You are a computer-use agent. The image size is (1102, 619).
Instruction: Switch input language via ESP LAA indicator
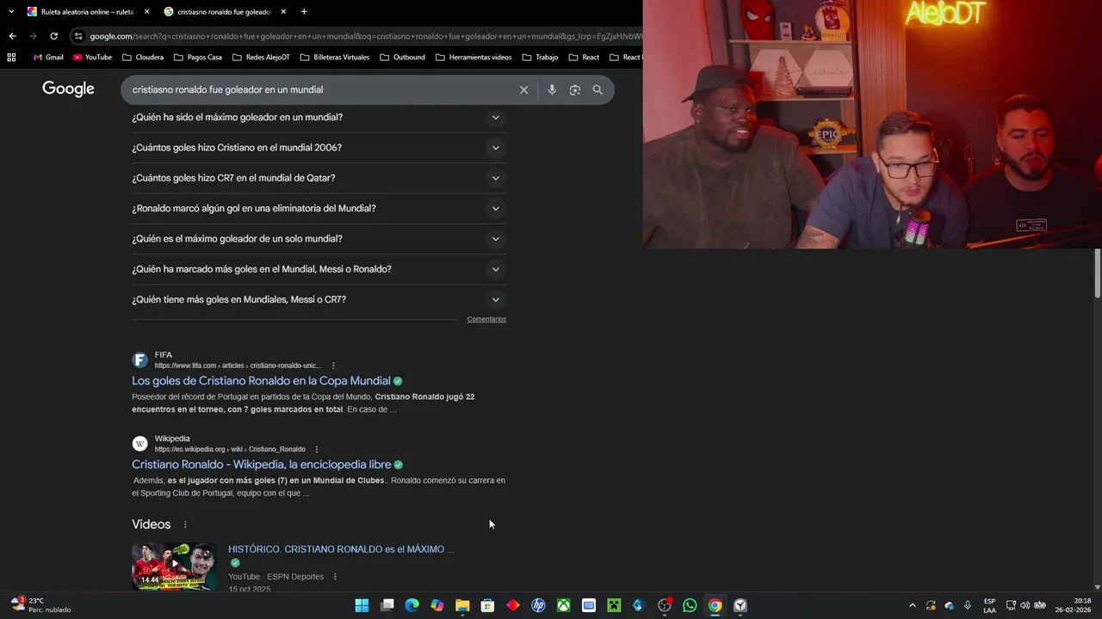click(x=989, y=605)
